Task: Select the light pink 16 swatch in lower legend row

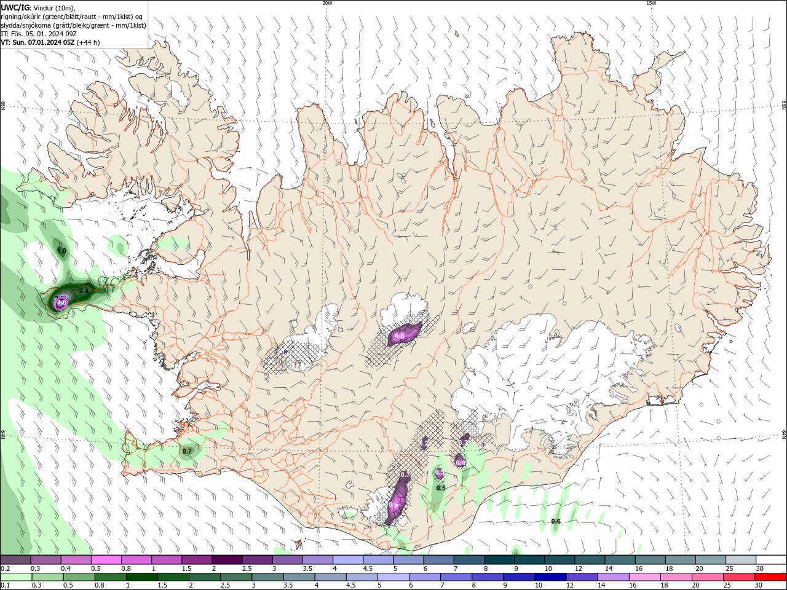Action: point(644,577)
